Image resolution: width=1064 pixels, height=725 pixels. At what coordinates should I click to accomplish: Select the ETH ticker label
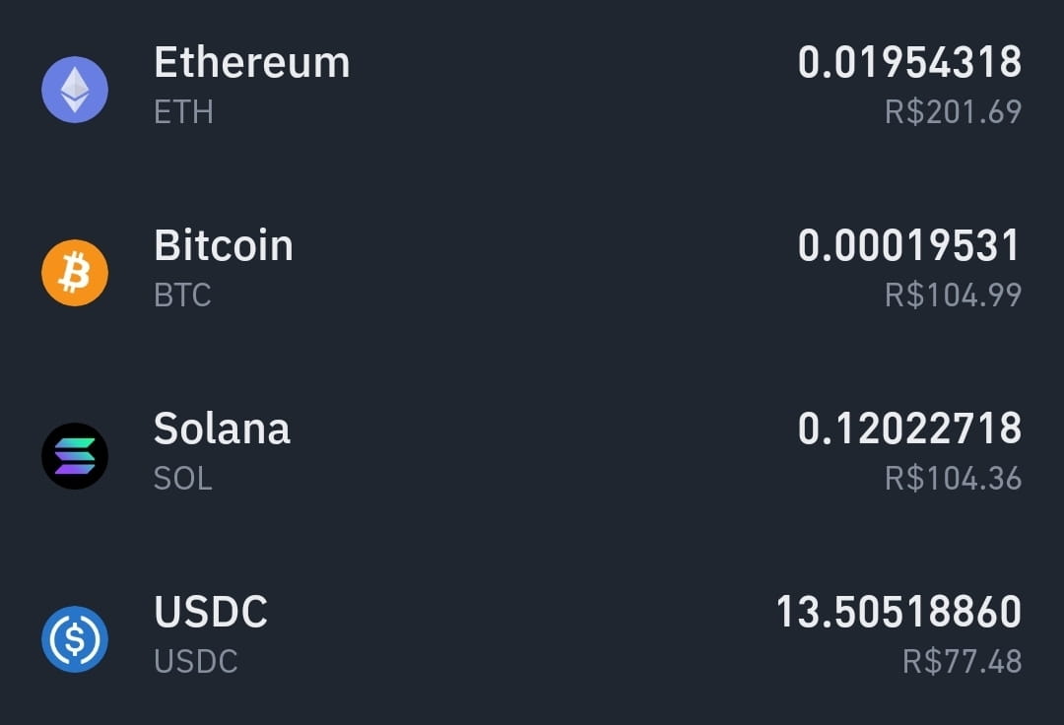[x=183, y=112]
